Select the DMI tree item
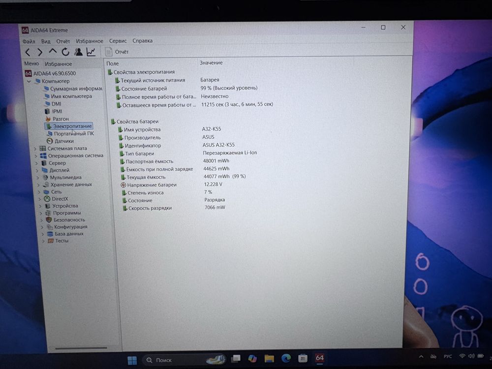The width and height of the screenshot is (492, 369). [x=53, y=104]
